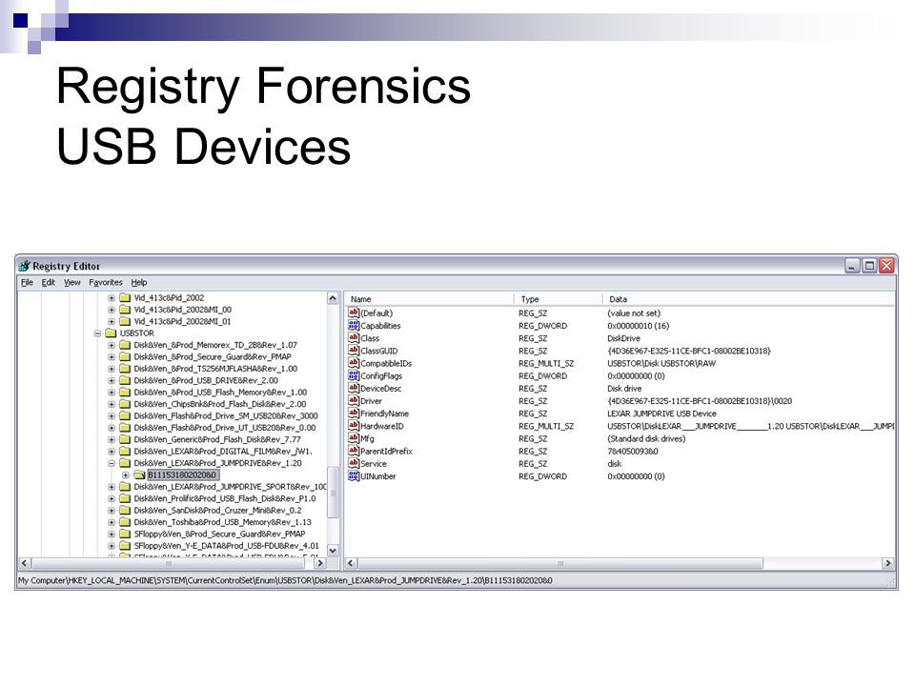Select the Service value name
The image size is (915, 686).
[x=374, y=464]
